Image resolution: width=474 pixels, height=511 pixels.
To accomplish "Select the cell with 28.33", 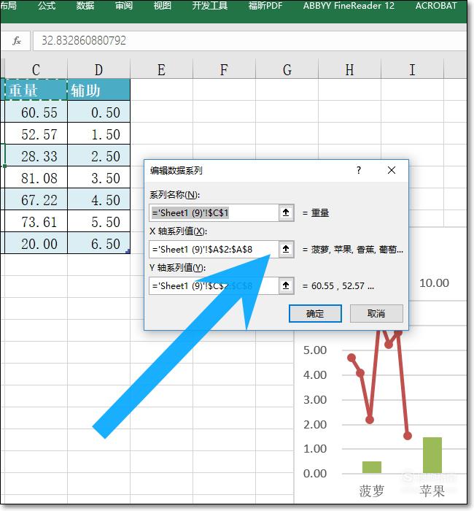I will [36, 155].
